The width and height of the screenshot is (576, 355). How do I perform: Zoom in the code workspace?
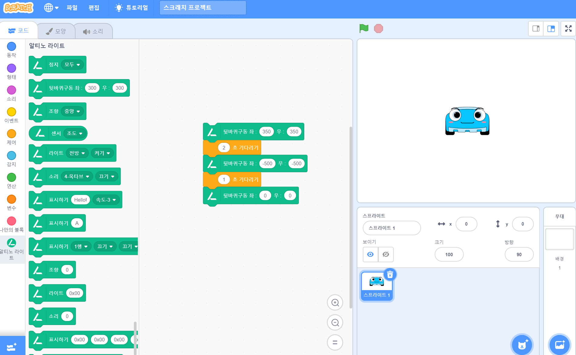(x=335, y=303)
